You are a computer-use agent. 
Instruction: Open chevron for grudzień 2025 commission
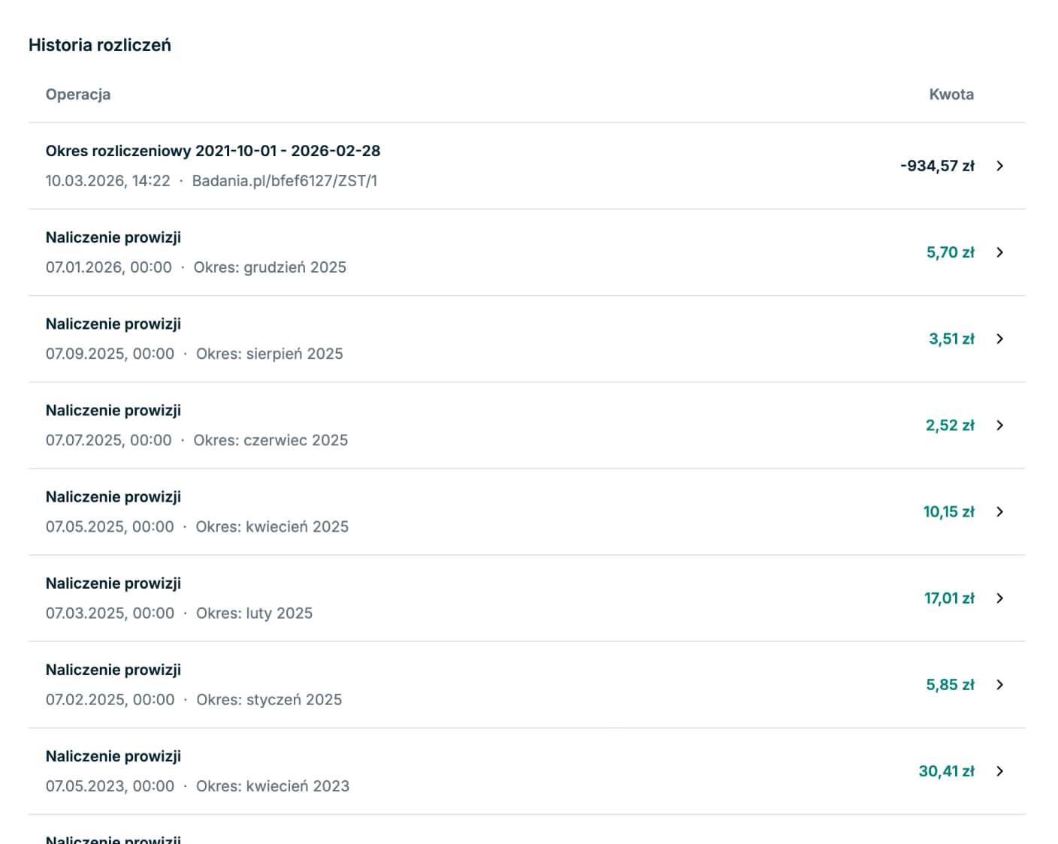coord(999,252)
